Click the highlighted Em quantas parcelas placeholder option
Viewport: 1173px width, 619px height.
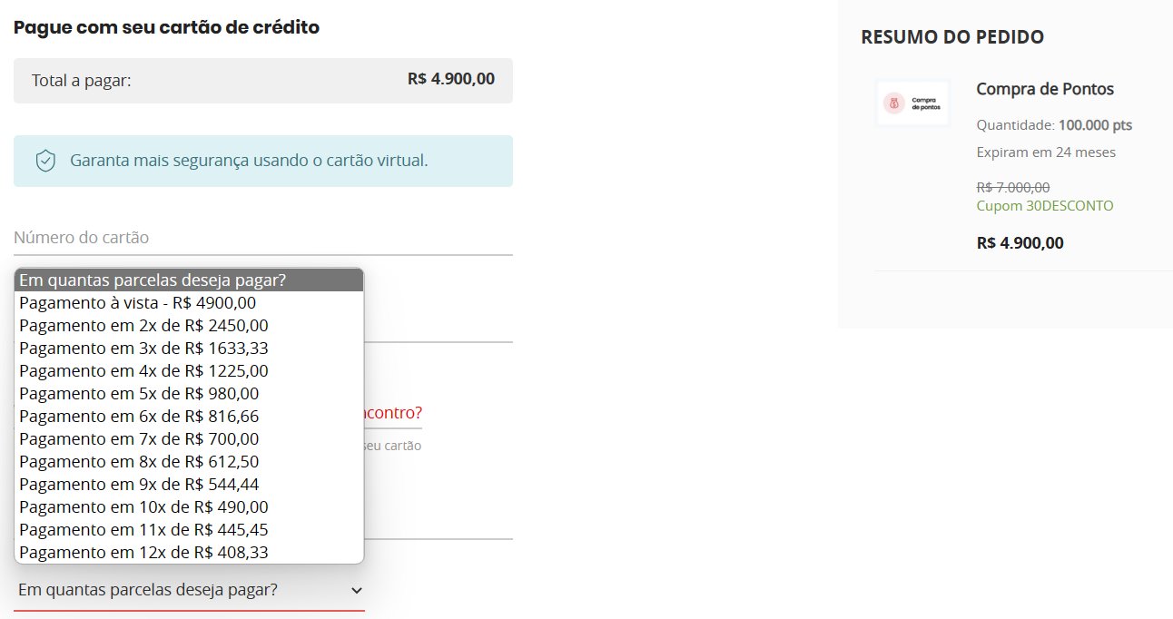click(x=189, y=280)
